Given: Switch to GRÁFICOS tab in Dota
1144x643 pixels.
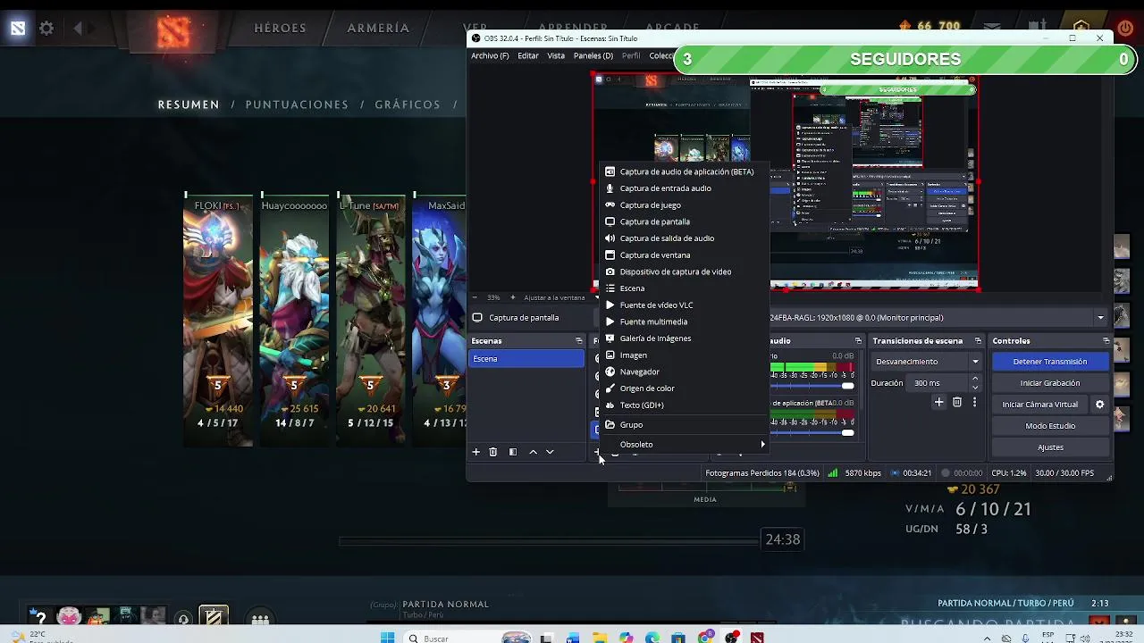Looking at the screenshot, I should [x=408, y=104].
